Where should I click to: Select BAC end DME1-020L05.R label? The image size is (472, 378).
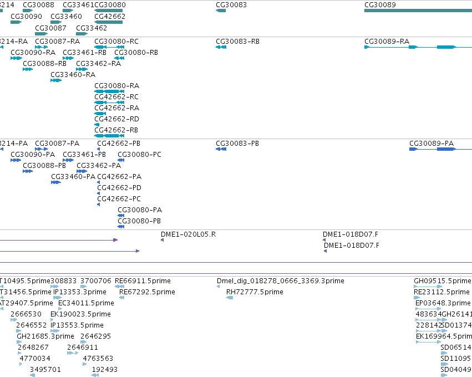(188, 234)
